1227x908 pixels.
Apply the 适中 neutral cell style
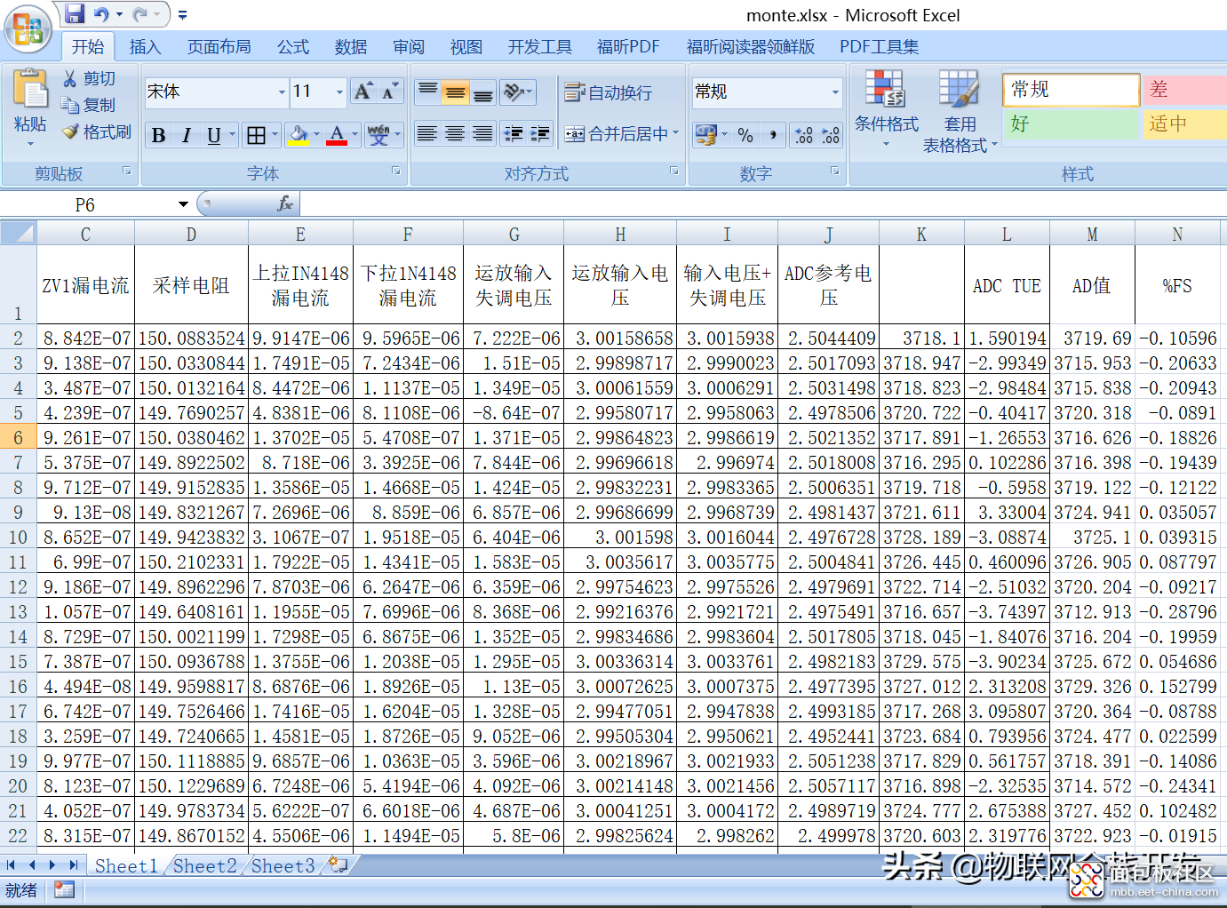(1184, 123)
